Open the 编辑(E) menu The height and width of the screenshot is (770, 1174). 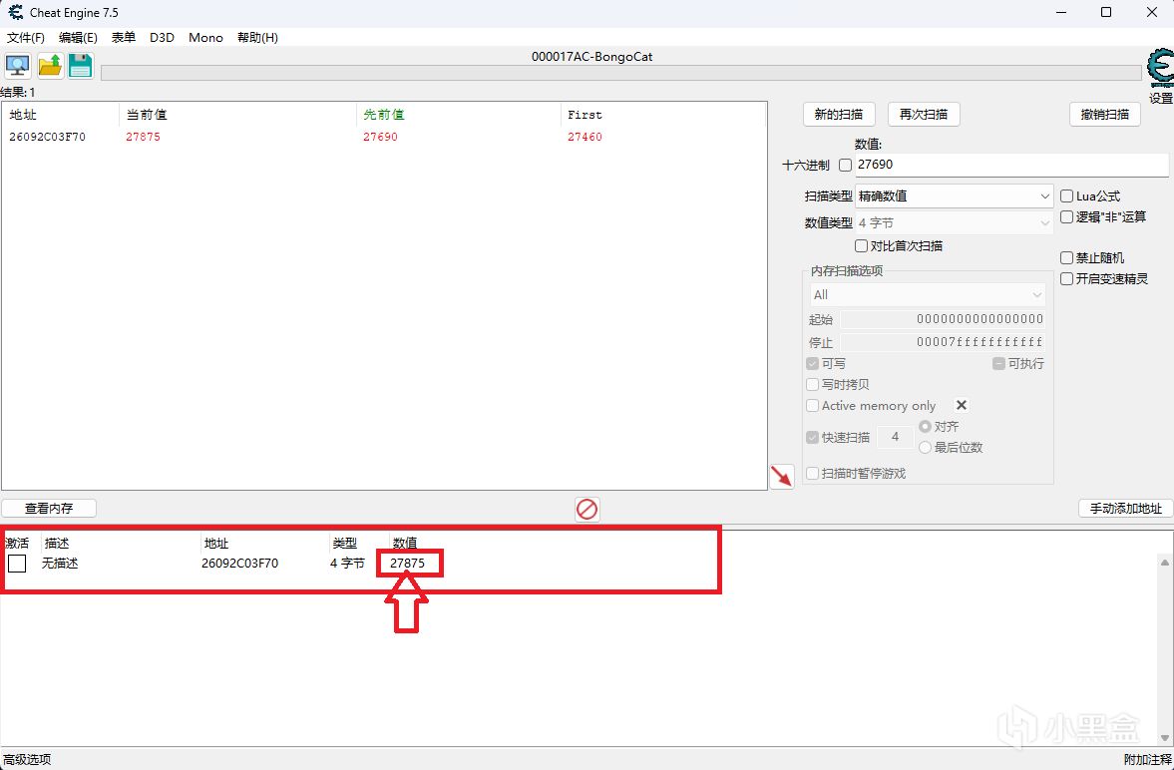[78, 38]
